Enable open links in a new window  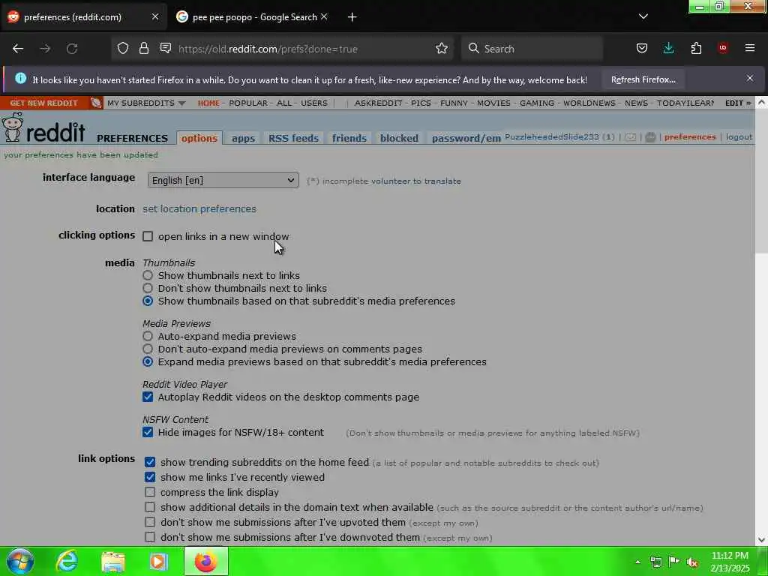coord(148,236)
